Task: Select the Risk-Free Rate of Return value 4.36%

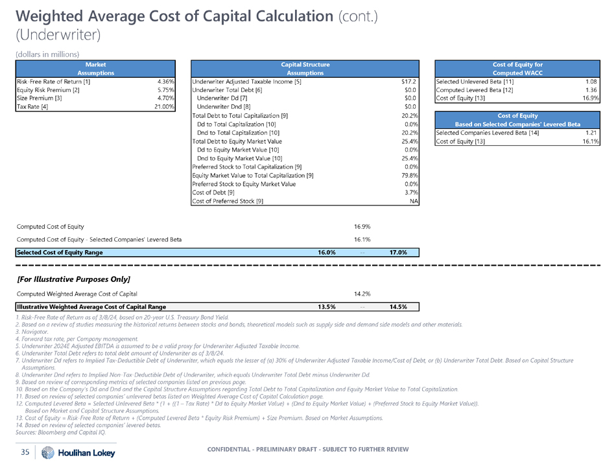Action: pos(164,82)
